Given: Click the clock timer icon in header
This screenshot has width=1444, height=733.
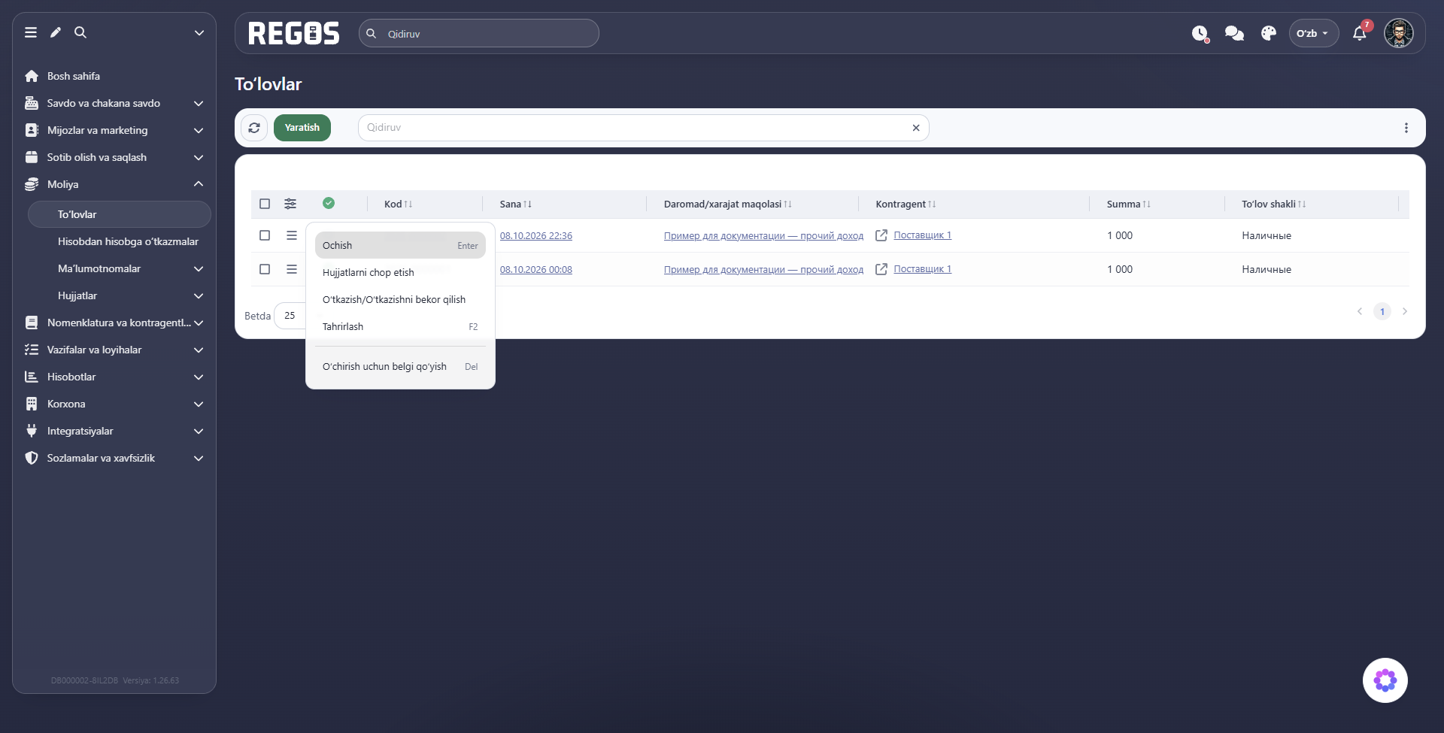Looking at the screenshot, I should [1200, 33].
